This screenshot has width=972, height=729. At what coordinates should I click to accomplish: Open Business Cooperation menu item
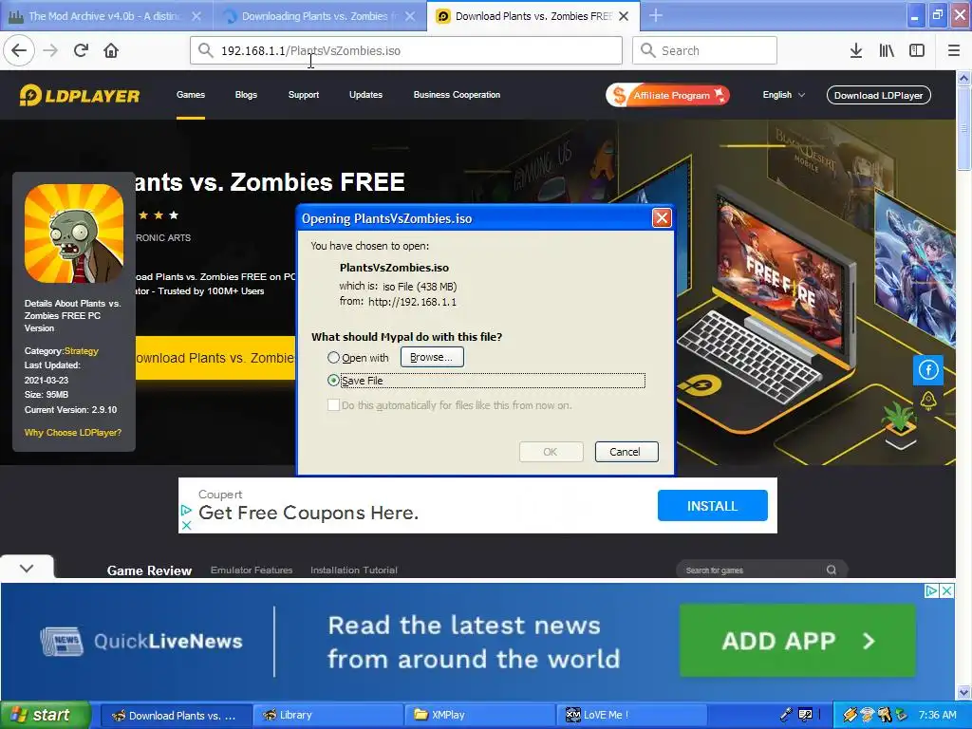coord(457,95)
